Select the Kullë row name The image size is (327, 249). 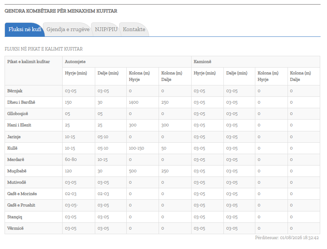12,148
